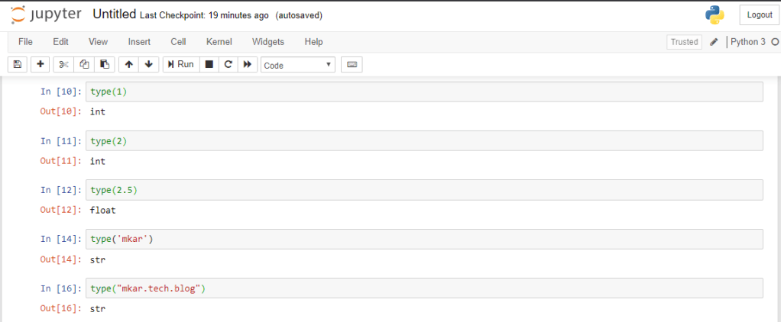Viewport: 781px width, 322px height.
Task: Move selected cell up arrow
Action: click(x=129, y=65)
